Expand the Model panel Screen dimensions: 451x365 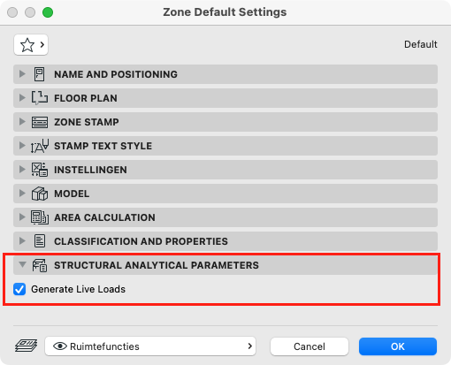pyautogui.click(x=22, y=194)
